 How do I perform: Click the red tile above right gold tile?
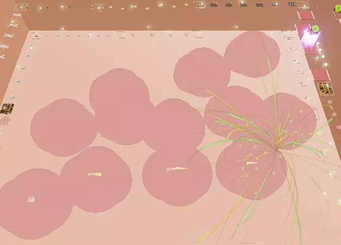pos(320,75)
